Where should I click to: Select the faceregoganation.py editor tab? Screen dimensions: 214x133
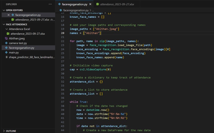[x=74, y=4]
